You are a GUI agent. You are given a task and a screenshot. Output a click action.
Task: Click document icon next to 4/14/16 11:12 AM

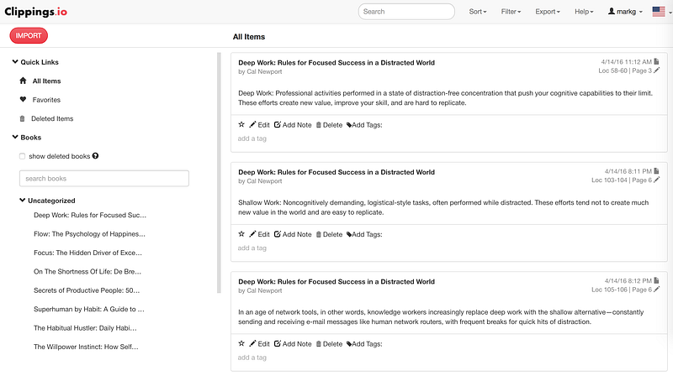656,61
